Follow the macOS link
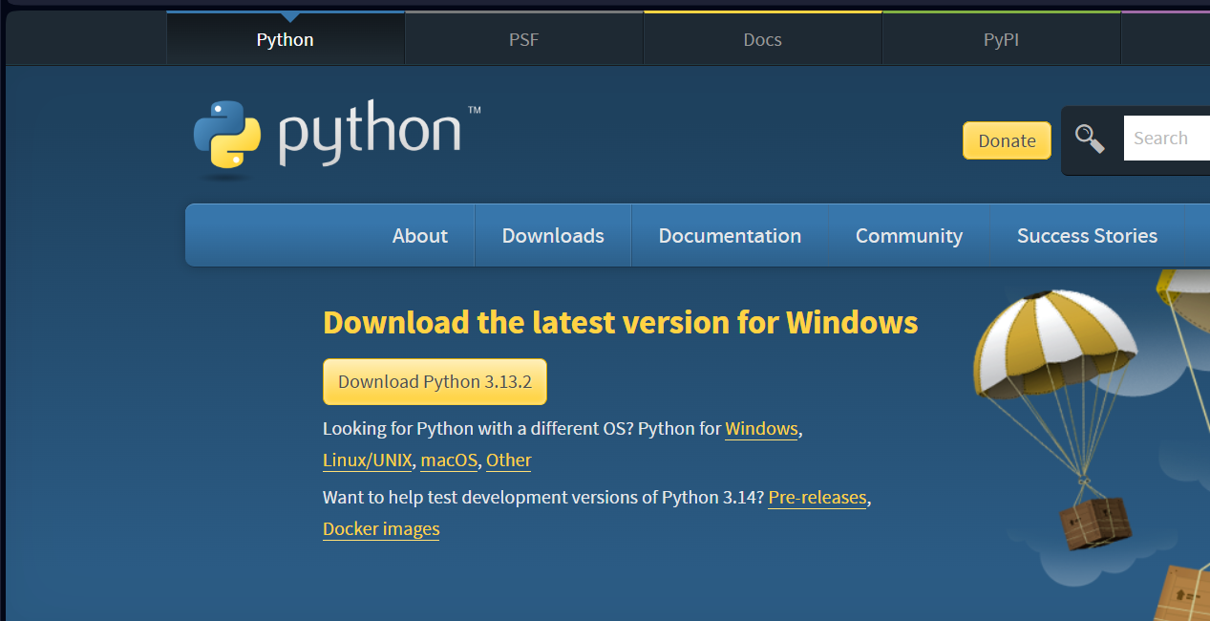Screen dimensions: 1210x621 click(449, 460)
